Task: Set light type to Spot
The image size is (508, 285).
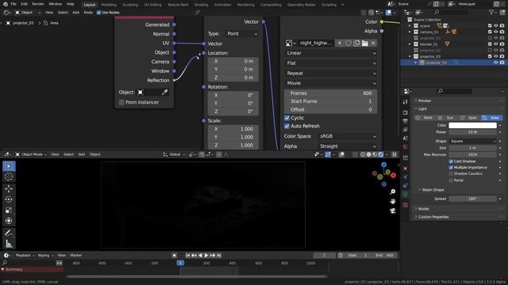Action: coord(469,118)
